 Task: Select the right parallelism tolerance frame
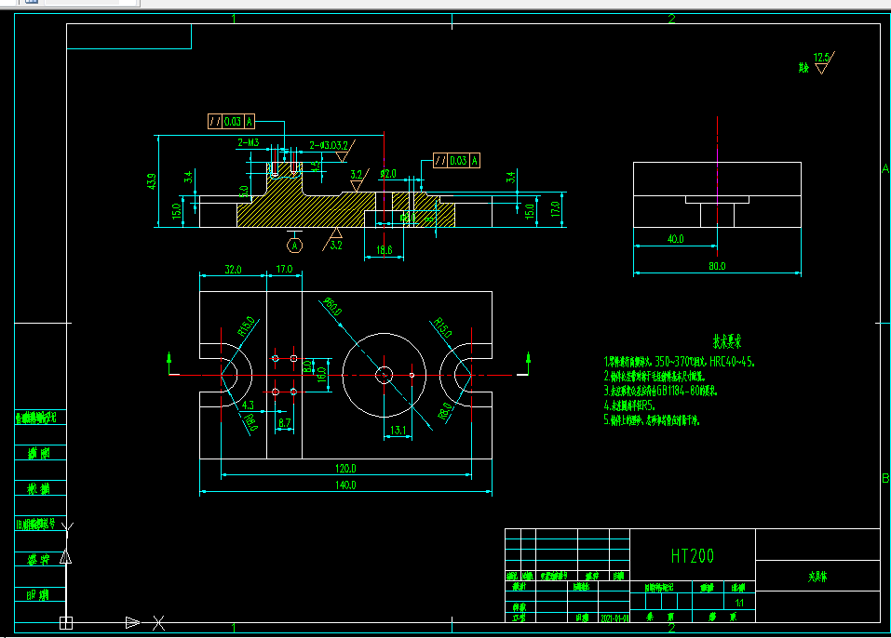(x=457, y=161)
